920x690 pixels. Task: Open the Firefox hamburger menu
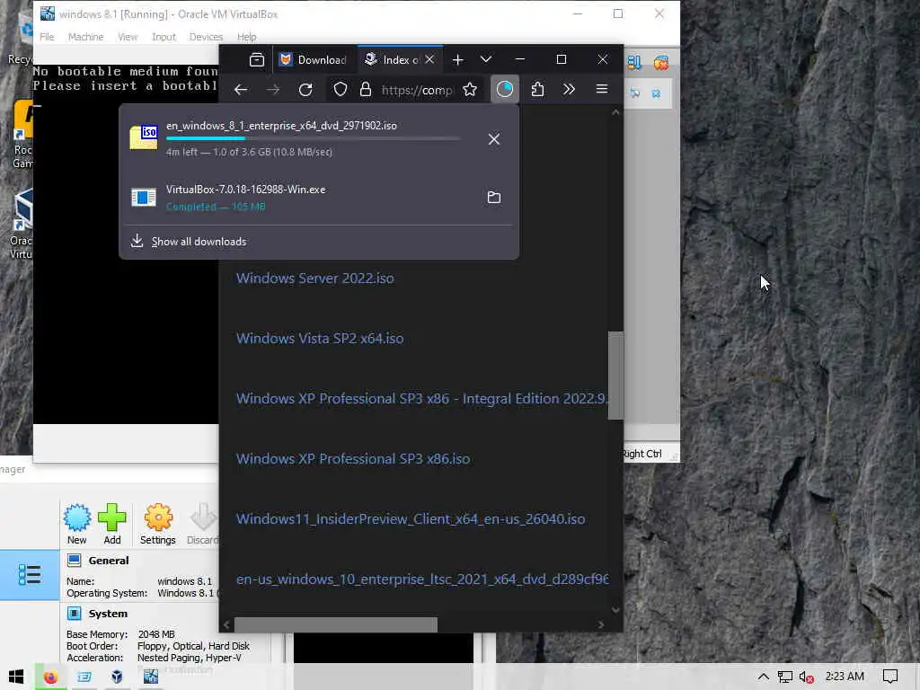[x=602, y=90]
